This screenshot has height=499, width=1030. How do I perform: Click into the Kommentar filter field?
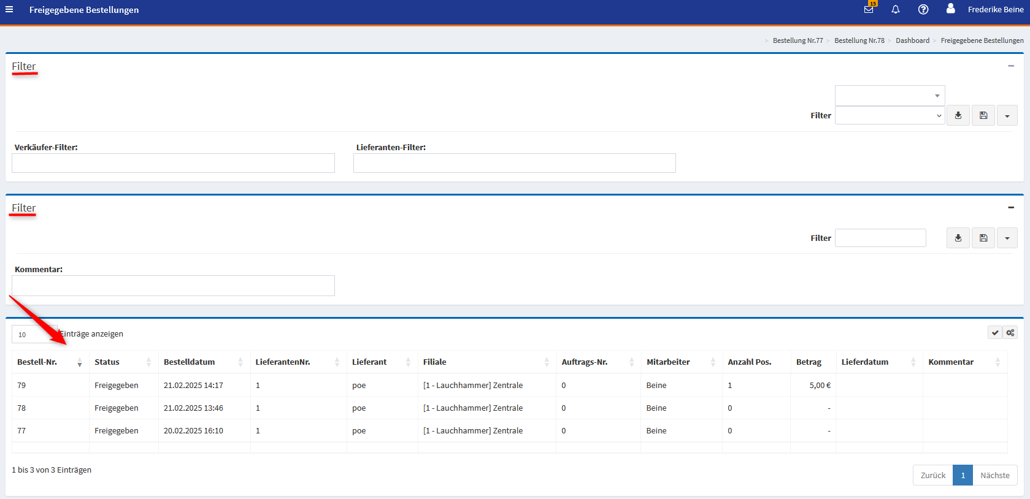pyautogui.click(x=173, y=286)
